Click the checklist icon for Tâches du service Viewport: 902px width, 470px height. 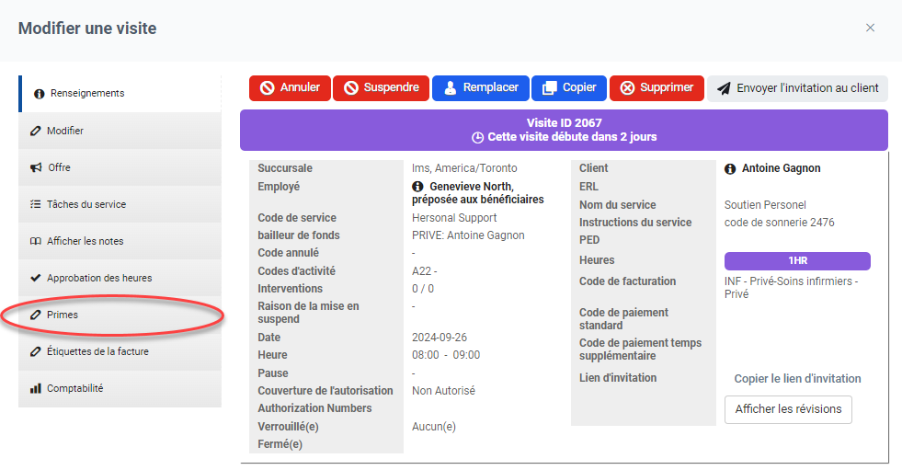click(36, 205)
